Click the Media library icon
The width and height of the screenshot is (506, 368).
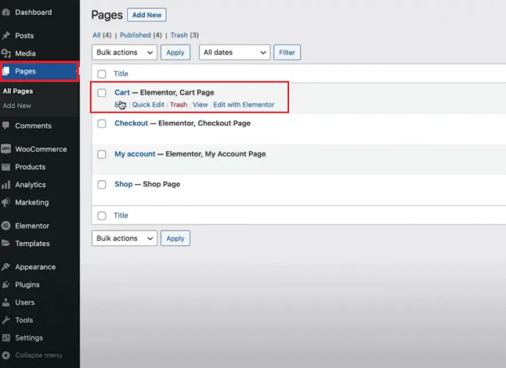click(x=6, y=53)
